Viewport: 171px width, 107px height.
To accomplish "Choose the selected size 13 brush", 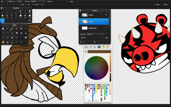I will [2, 21].
